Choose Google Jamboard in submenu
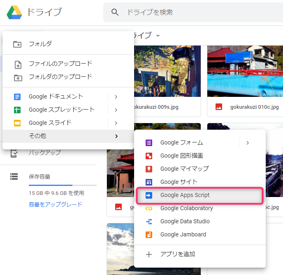Image resolution: width=283 pixels, height=275 pixels. tap(200, 235)
